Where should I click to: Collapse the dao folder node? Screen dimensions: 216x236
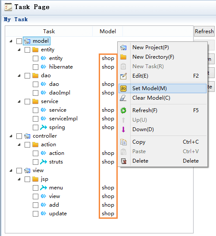click(x=19, y=76)
